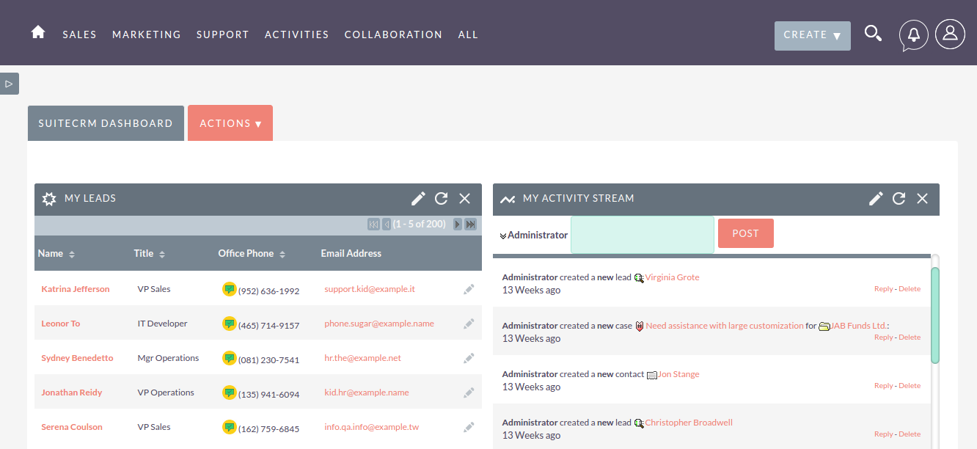The image size is (977, 449).
Task: Open the Create dropdown menu
Action: coord(812,35)
